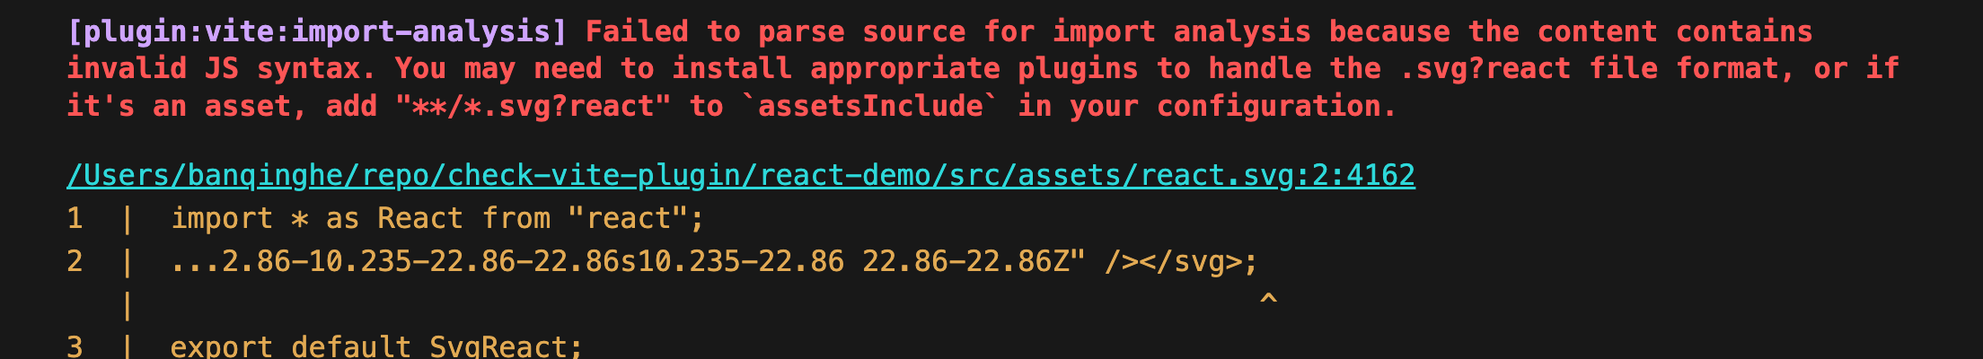Click the word "configuration" ending the error message
Image resolution: width=1983 pixels, height=359 pixels.
tap(1275, 107)
